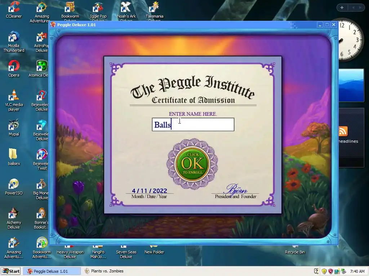Viewport: 369px width, 276px height.
Task: Select the Mypal raccoon desktop icon
Action: 14,128
